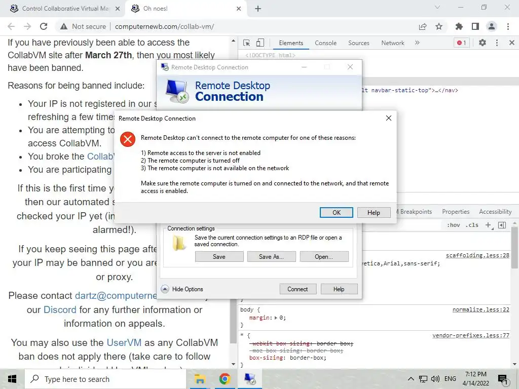Click the dartz@computernewb email link
519x389 pixels.
[x=116, y=295]
